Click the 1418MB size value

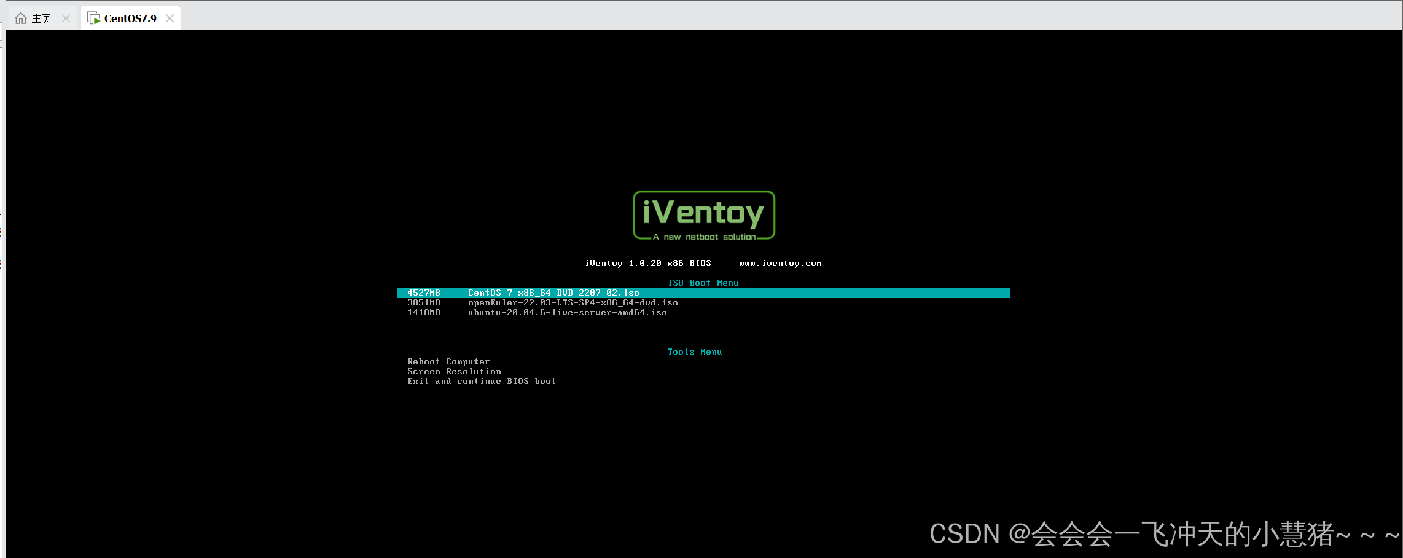click(424, 313)
